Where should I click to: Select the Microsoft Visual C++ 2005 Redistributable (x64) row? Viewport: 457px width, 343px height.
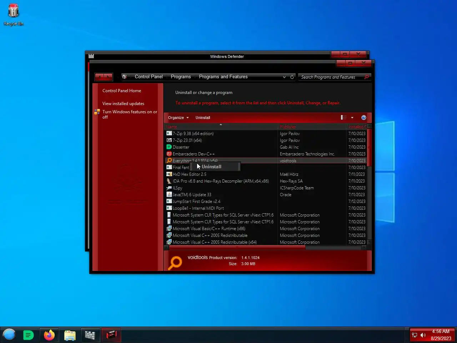point(266,242)
